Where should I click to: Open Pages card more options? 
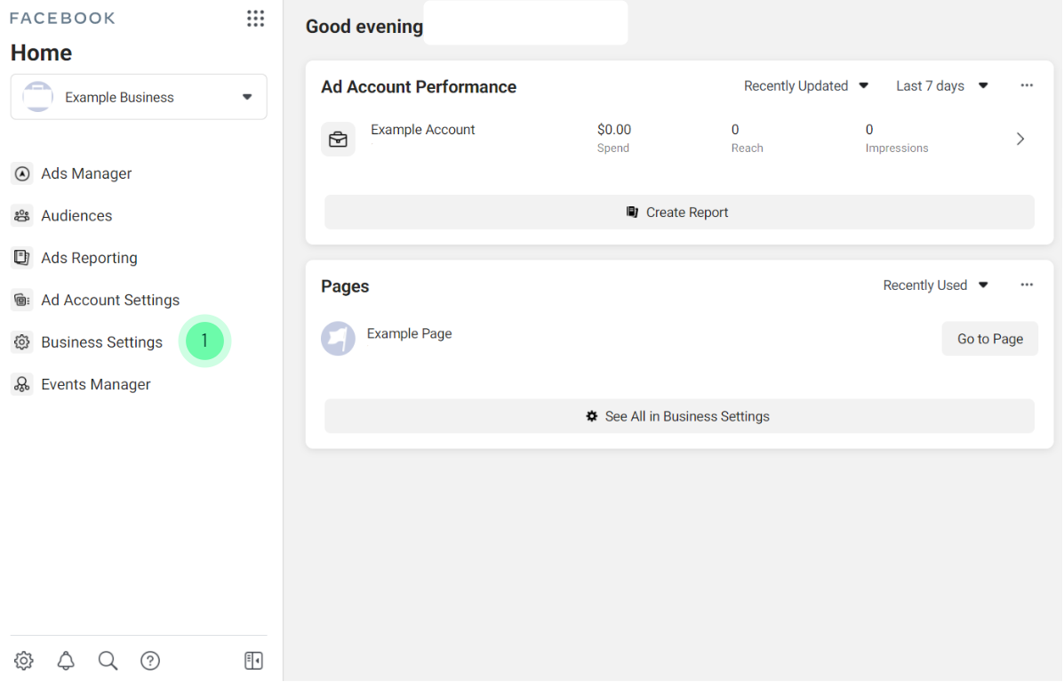coord(1027,285)
